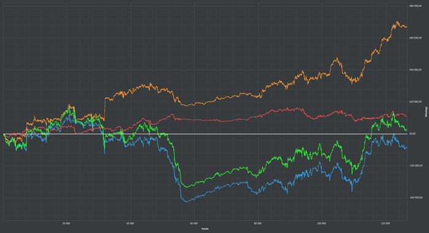The height and width of the screenshot is (233, 429).
Task: Click the 80 000 x-axis tick label
Action: pyautogui.click(x=258, y=223)
